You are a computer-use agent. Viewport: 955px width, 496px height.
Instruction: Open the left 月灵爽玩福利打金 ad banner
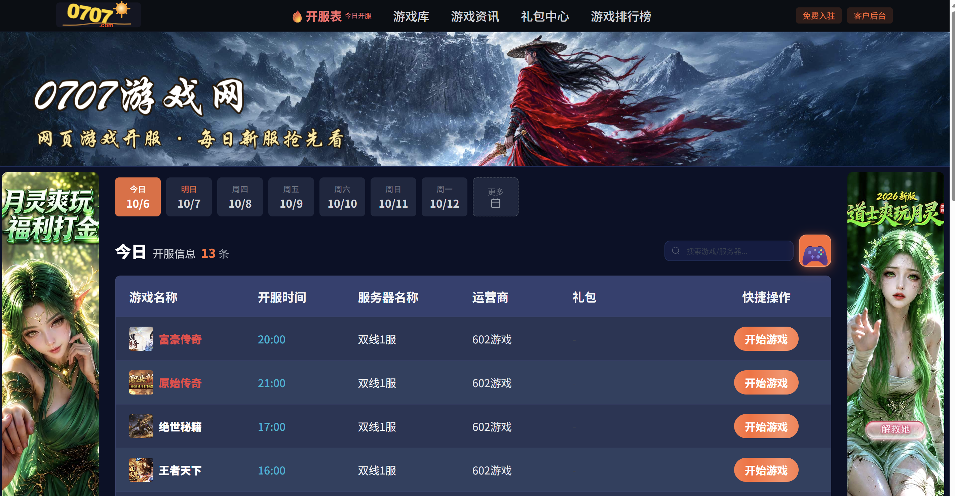click(x=50, y=334)
